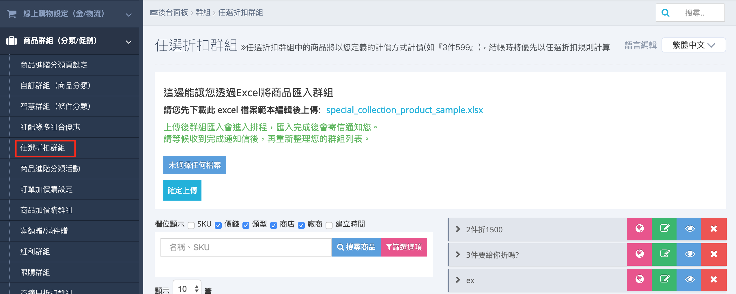Click globe icon for 2件折1500 row
Viewport: 736px width, 294px height.
click(639, 229)
